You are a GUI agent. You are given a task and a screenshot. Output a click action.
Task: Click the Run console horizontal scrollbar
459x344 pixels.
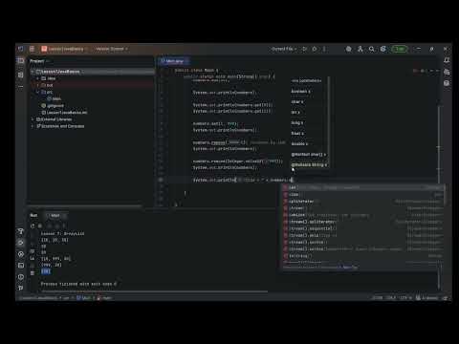point(154,291)
